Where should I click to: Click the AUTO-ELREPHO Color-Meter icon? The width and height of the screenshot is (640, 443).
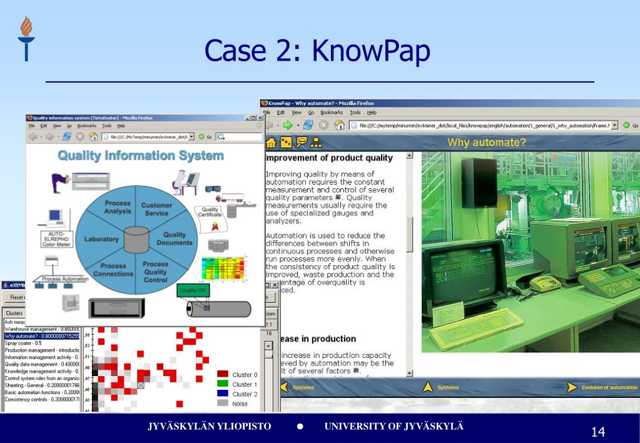56,239
